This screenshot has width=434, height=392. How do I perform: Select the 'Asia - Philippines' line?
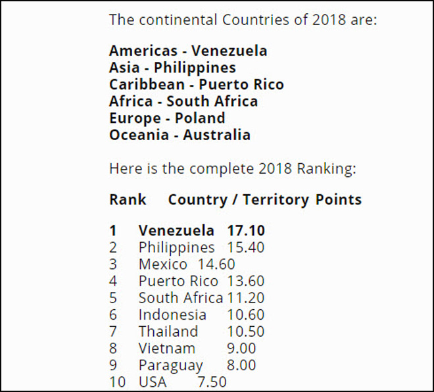point(172,68)
